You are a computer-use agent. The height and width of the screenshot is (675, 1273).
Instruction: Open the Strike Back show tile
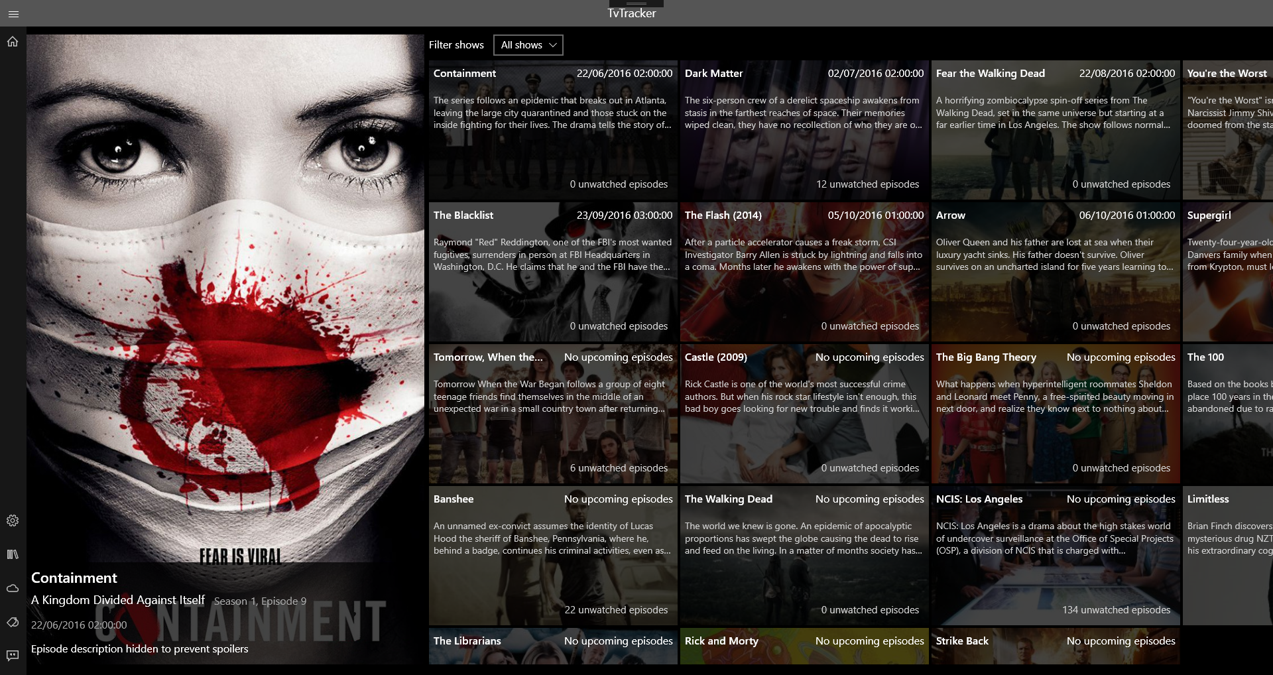pos(1056,646)
